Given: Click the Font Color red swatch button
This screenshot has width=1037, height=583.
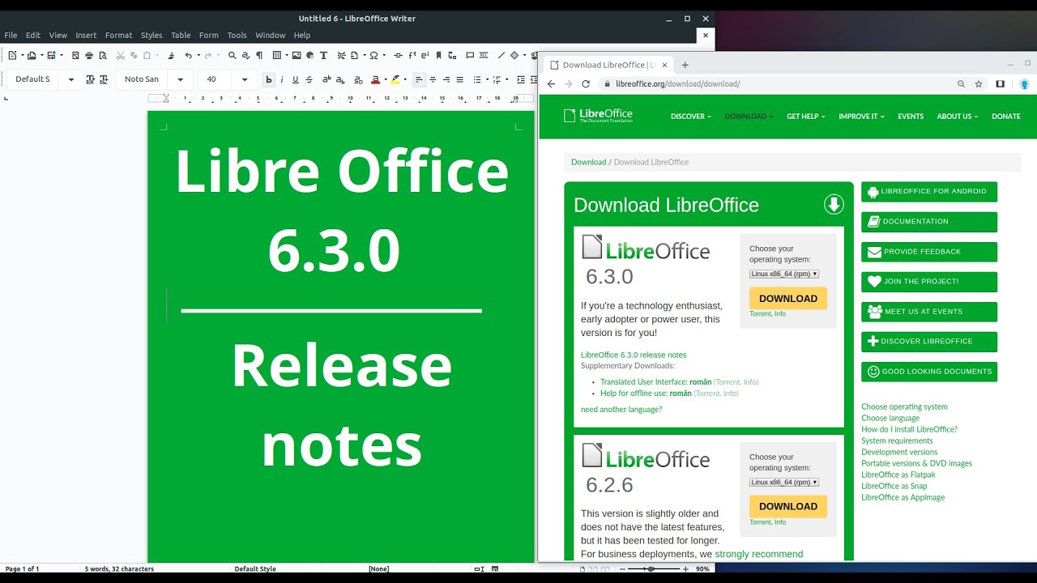Looking at the screenshot, I should point(375,79).
